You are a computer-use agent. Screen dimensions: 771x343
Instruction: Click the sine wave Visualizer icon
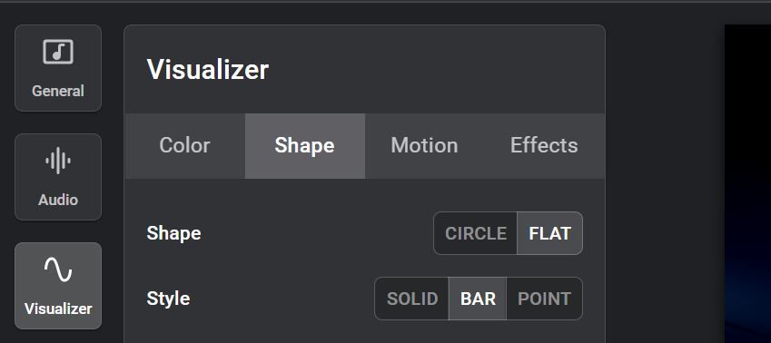click(x=58, y=269)
